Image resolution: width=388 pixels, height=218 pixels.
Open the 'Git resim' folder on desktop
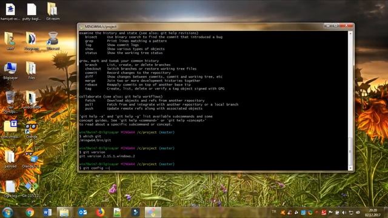pyautogui.click(x=53, y=11)
